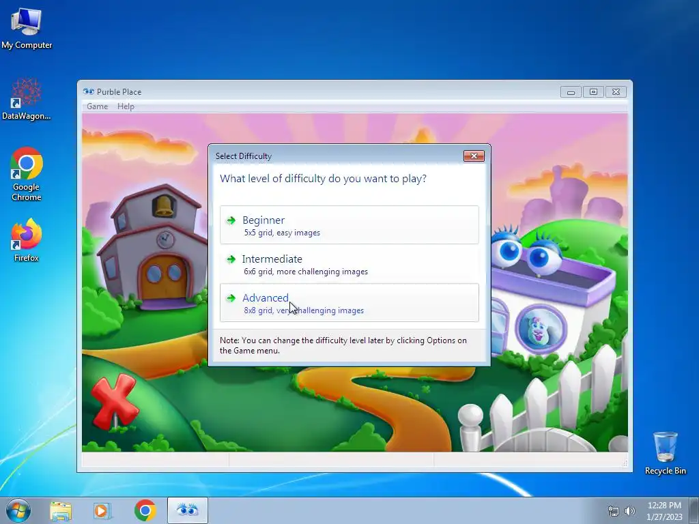Viewport: 699px width, 524px height.
Task: Open the volume speaker tray icon
Action: (630, 511)
